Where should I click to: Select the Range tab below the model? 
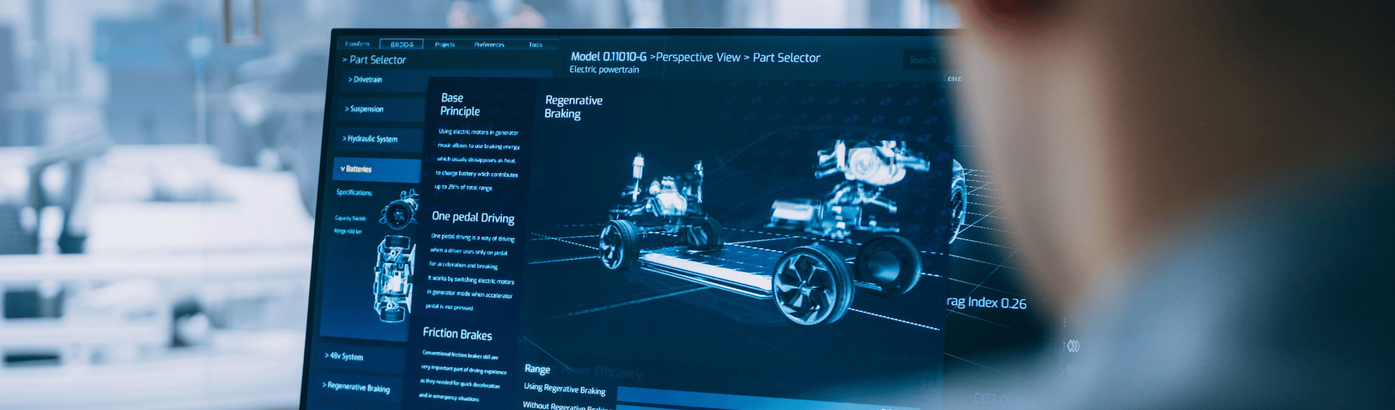tap(537, 369)
